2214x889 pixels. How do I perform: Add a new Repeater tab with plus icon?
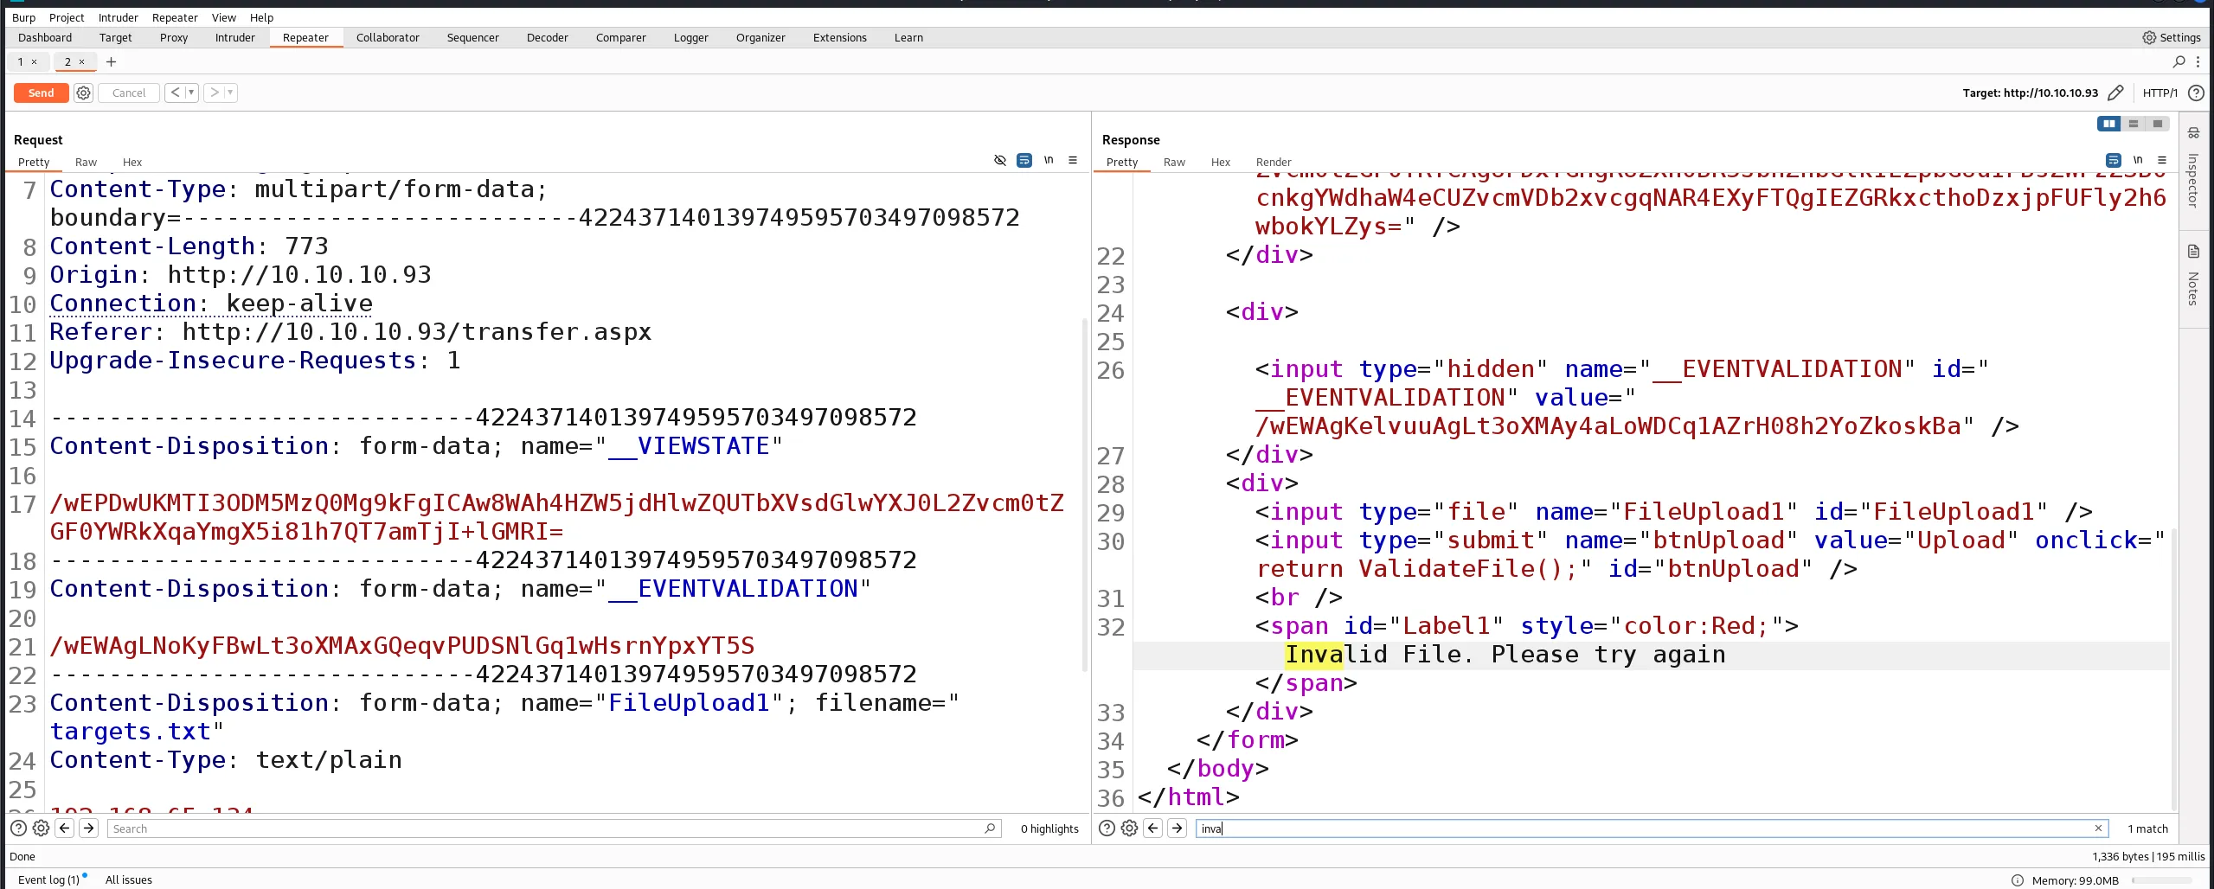point(111,61)
